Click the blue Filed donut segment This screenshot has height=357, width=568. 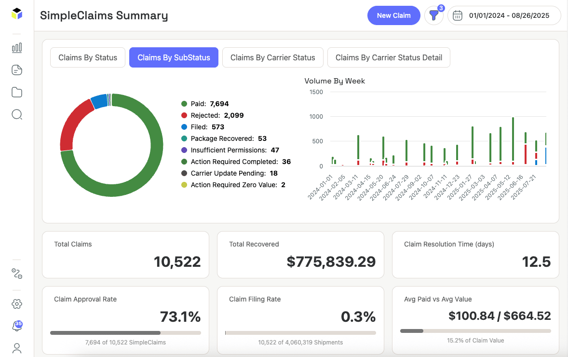[x=99, y=101]
